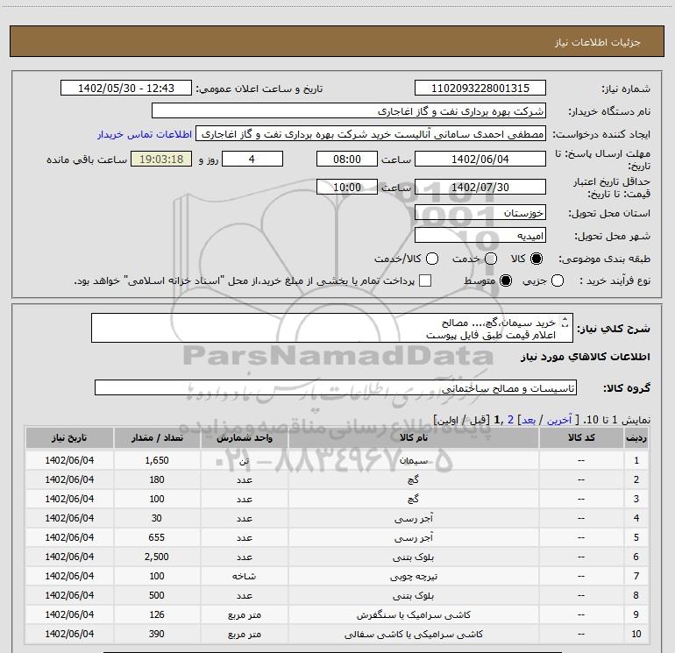Click the price validity time 10:00
The image size is (675, 653).
point(347,187)
